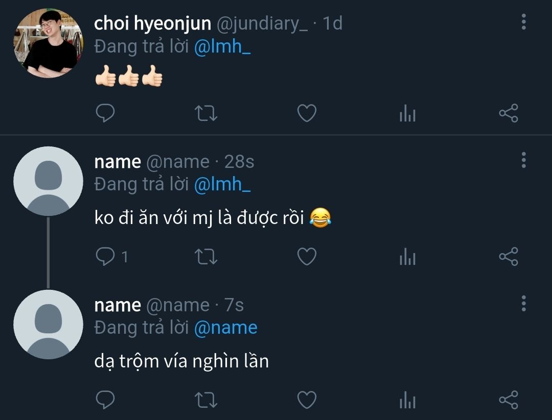Screen dimensions: 552x420
Task: View analytics for choi hyeonjun's tweet
Action: 407,113
